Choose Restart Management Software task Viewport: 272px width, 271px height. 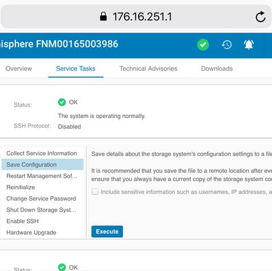[42, 176]
